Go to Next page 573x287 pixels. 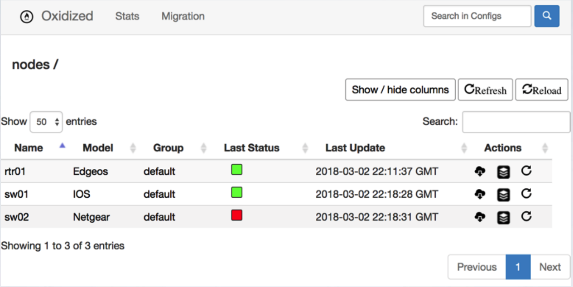pyautogui.click(x=550, y=267)
